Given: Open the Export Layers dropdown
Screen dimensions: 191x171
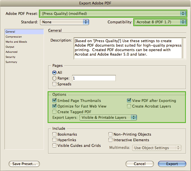Looking at the screenshot, I should 108,118.
